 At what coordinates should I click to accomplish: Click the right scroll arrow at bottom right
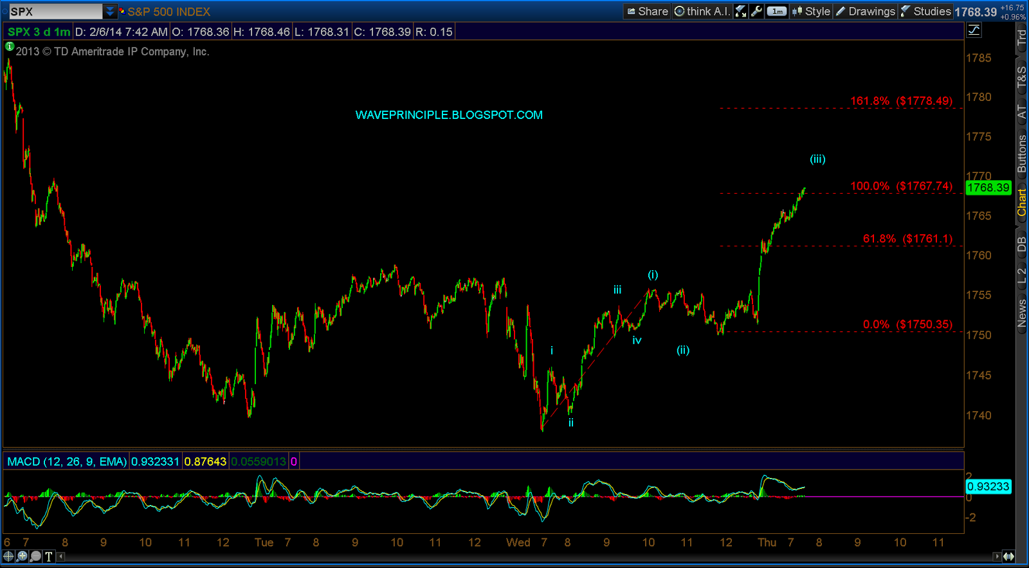[x=996, y=556]
